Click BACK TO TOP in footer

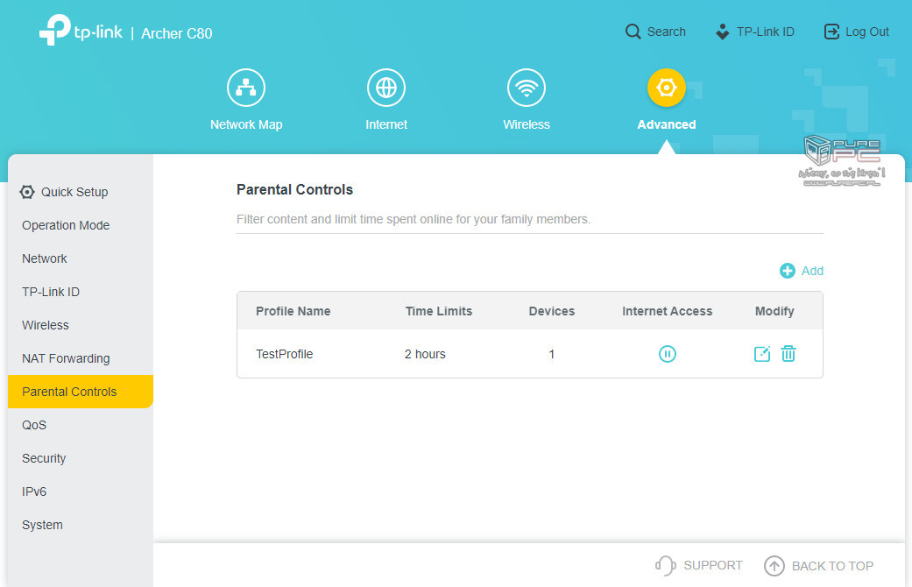click(818, 566)
